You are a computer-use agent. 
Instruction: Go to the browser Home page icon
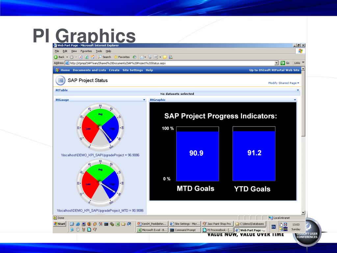pyautogui.click(x=93, y=57)
